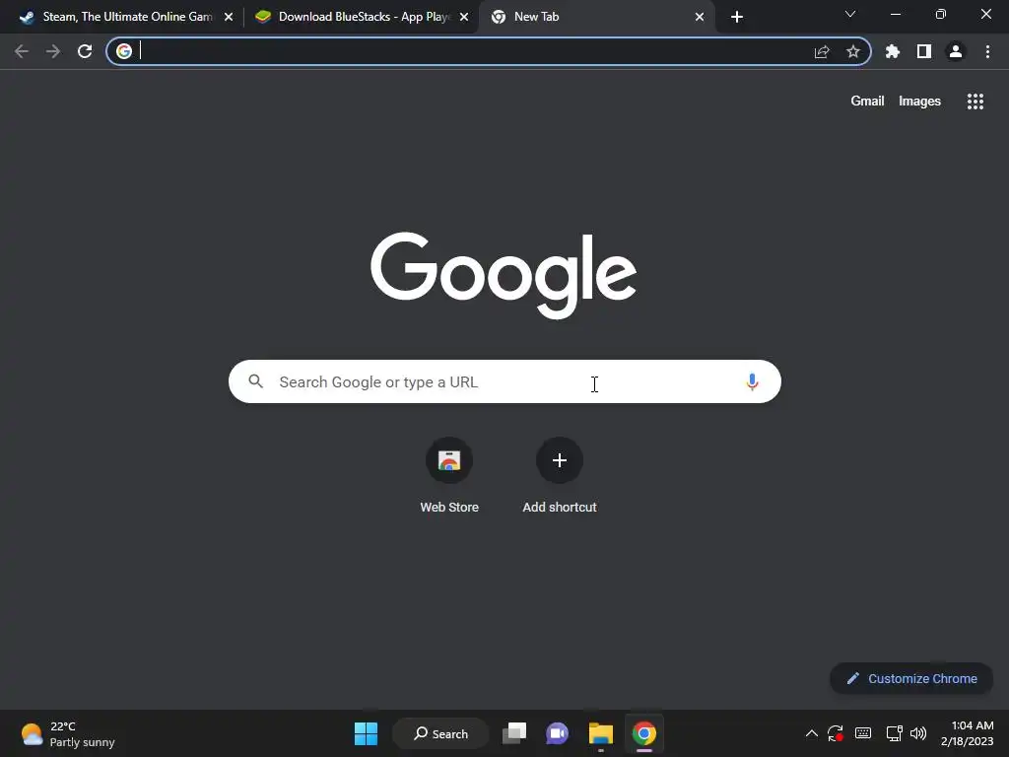Go back using the browser back arrow
Viewport: 1009px width, 757px height.
tap(22, 51)
